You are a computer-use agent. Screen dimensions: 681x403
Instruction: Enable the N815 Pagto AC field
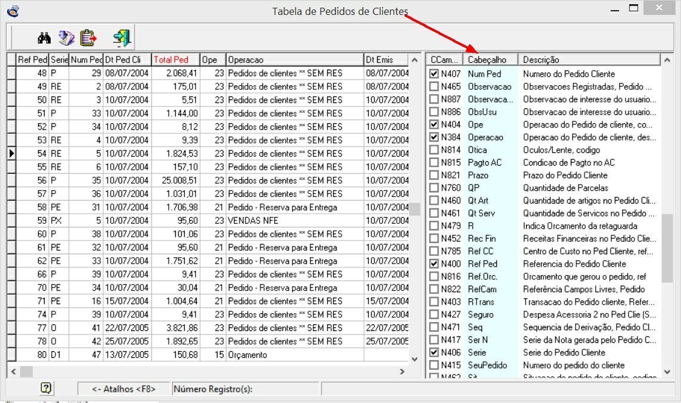coord(433,163)
